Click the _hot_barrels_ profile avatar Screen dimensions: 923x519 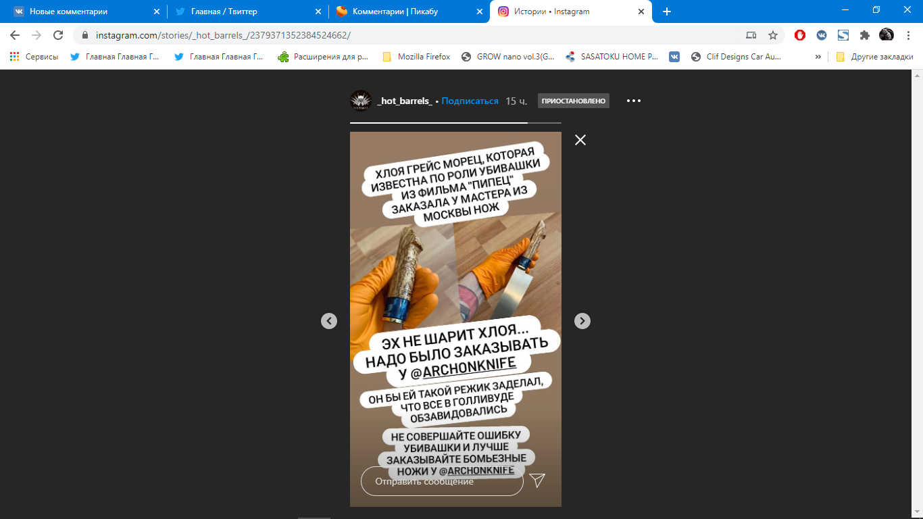coord(361,101)
